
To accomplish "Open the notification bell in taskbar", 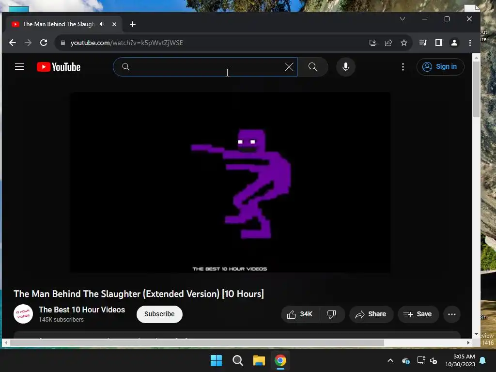I will [483, 360].
